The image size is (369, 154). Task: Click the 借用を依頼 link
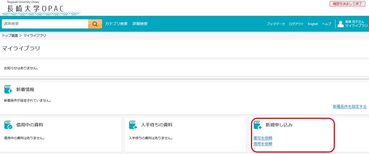(263, 144)
